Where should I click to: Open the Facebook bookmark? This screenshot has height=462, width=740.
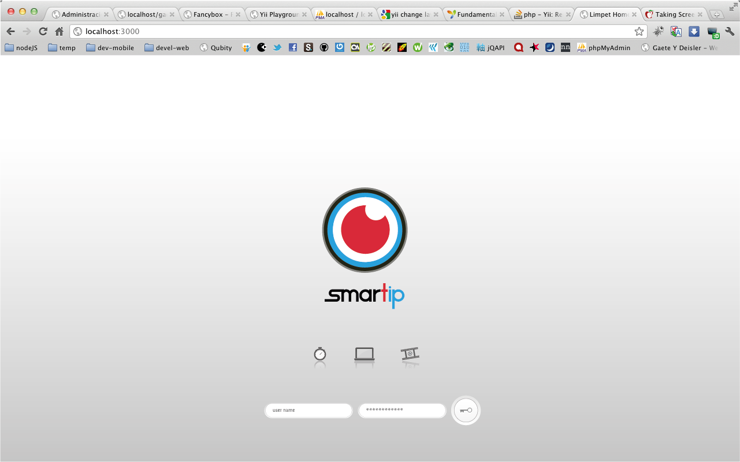(293, 48)
